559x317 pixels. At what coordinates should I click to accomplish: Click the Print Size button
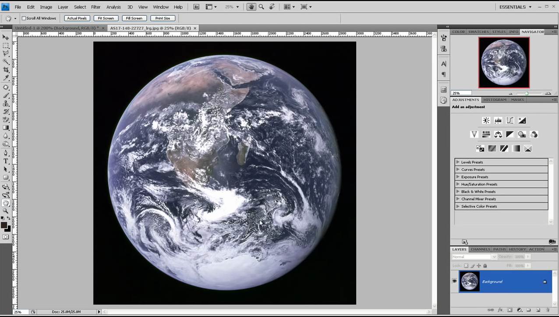[x=163, y=18]
